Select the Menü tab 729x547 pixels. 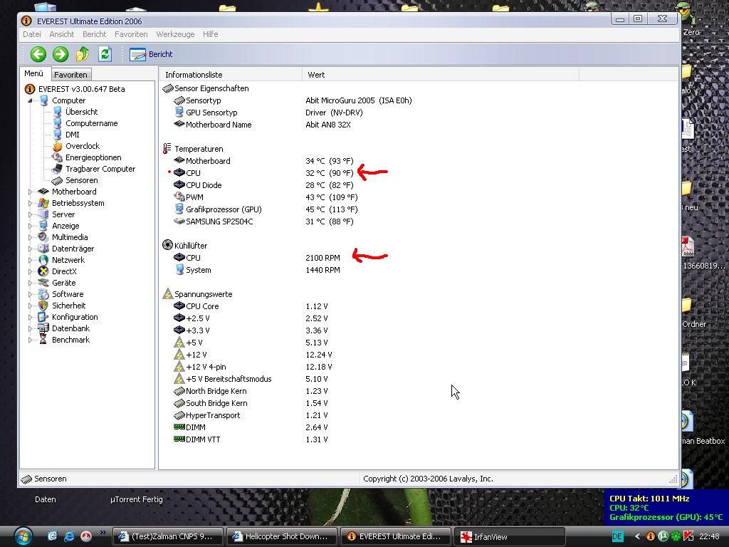tap(34, 73)
